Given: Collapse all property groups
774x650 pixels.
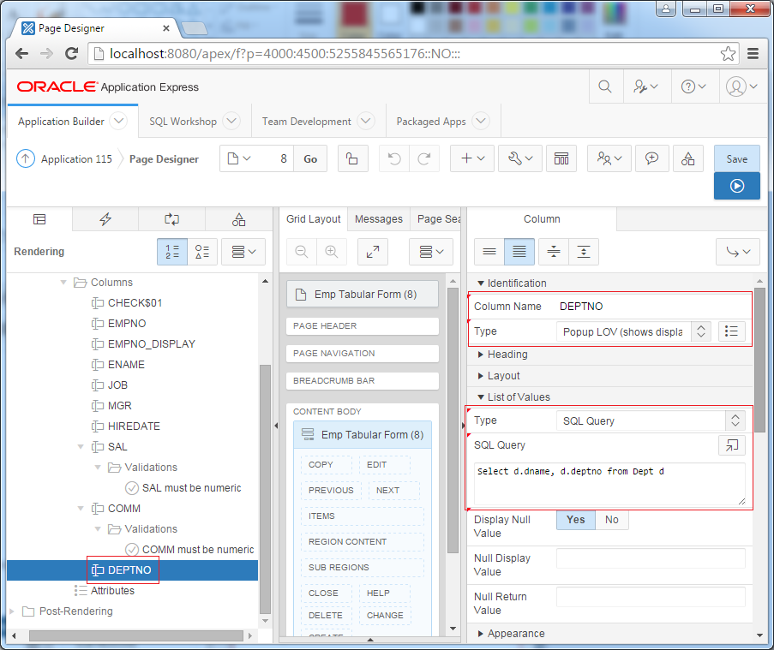Looking at the screenshot, I should (x=554, y=252).
